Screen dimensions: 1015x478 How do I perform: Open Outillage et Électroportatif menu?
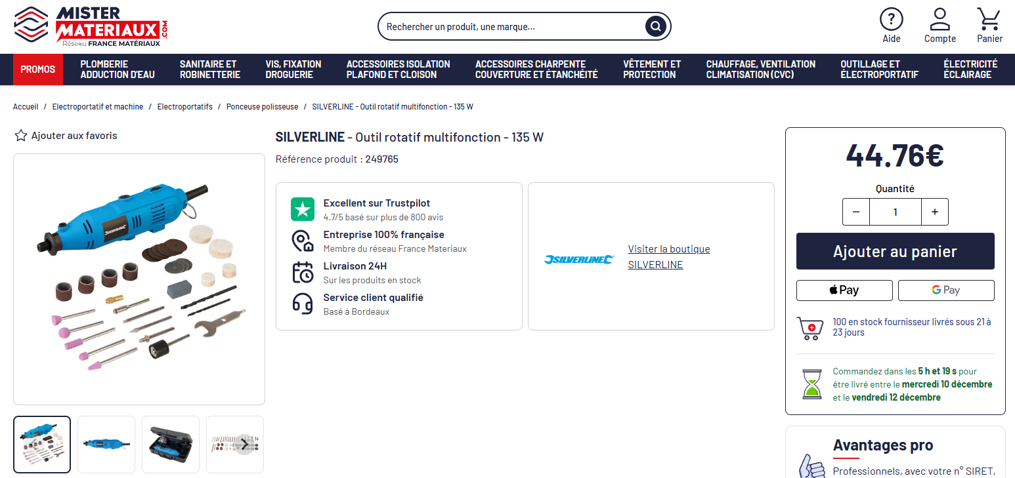pos(878,70)
